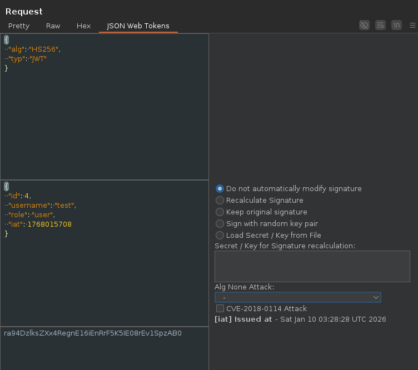Open the request hamburger options menu

coord(412,26)
